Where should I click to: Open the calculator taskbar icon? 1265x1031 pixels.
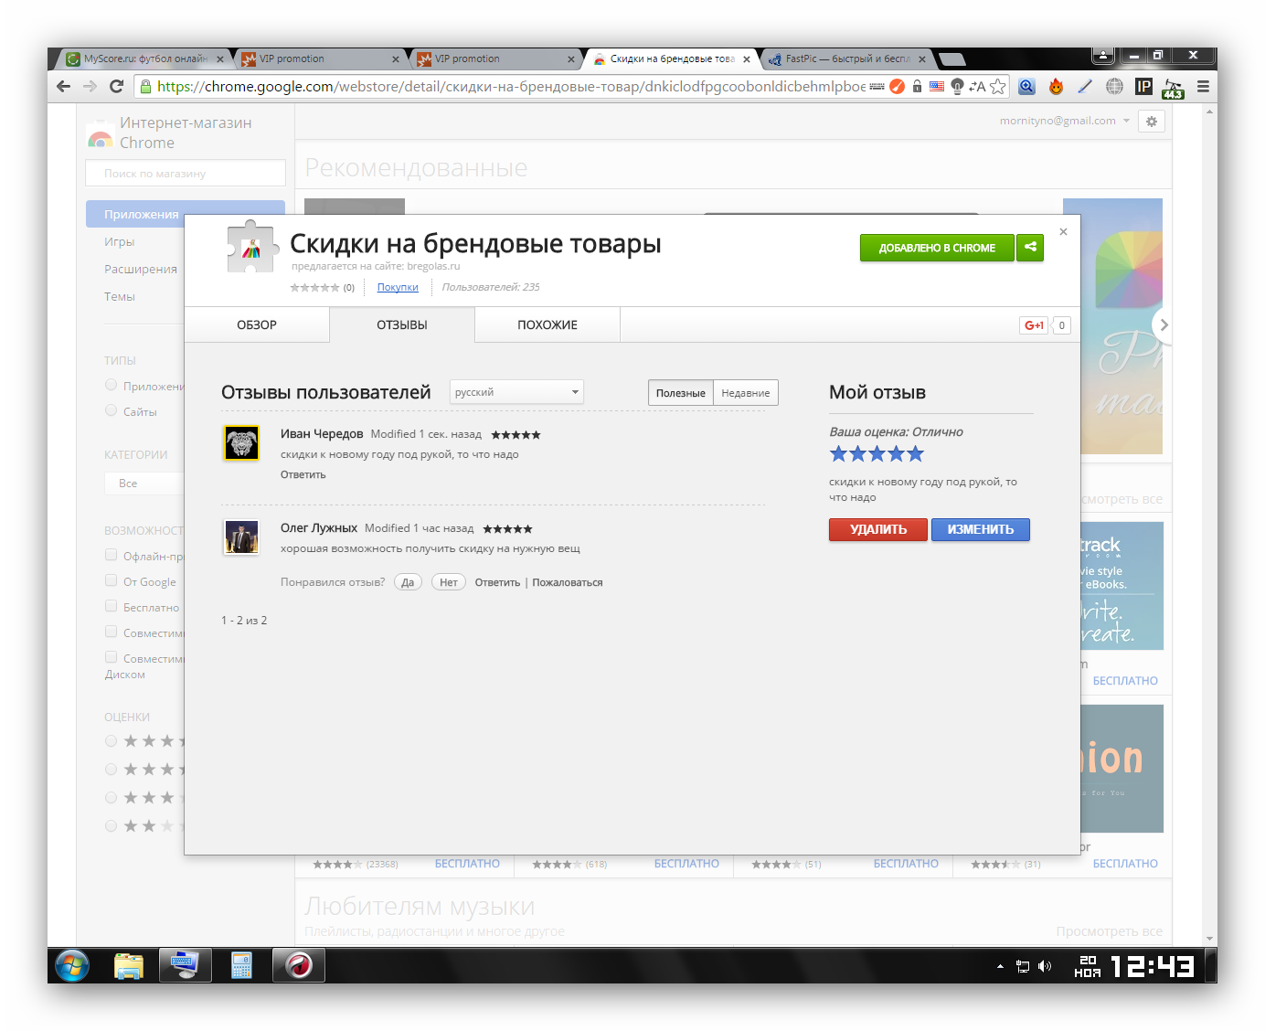[x=241, y=965]
